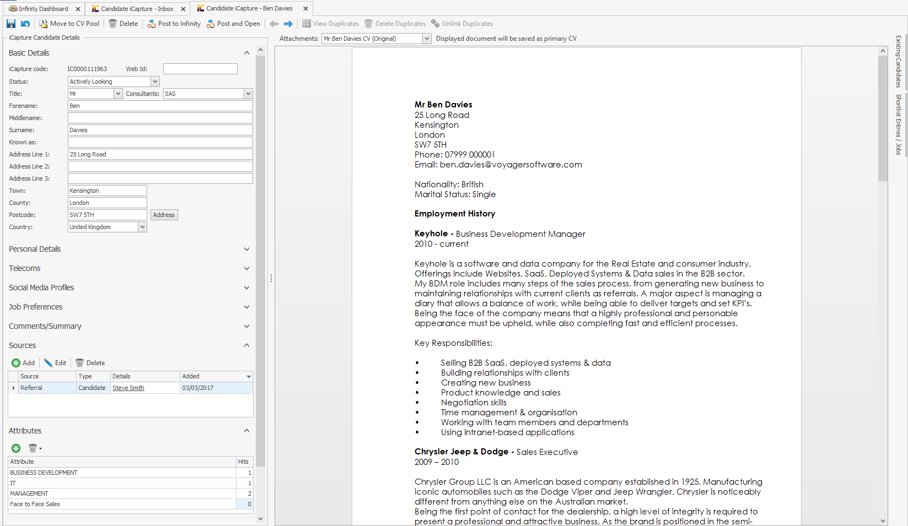The width and height of the screenshot is (908, 526).
Task: Click Post and Open icon
Action: tap(211, 24)
